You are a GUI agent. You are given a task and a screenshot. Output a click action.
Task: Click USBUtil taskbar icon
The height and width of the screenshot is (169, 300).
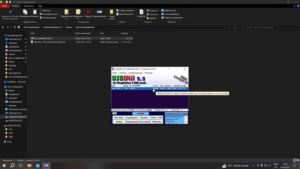coord(46,166)
